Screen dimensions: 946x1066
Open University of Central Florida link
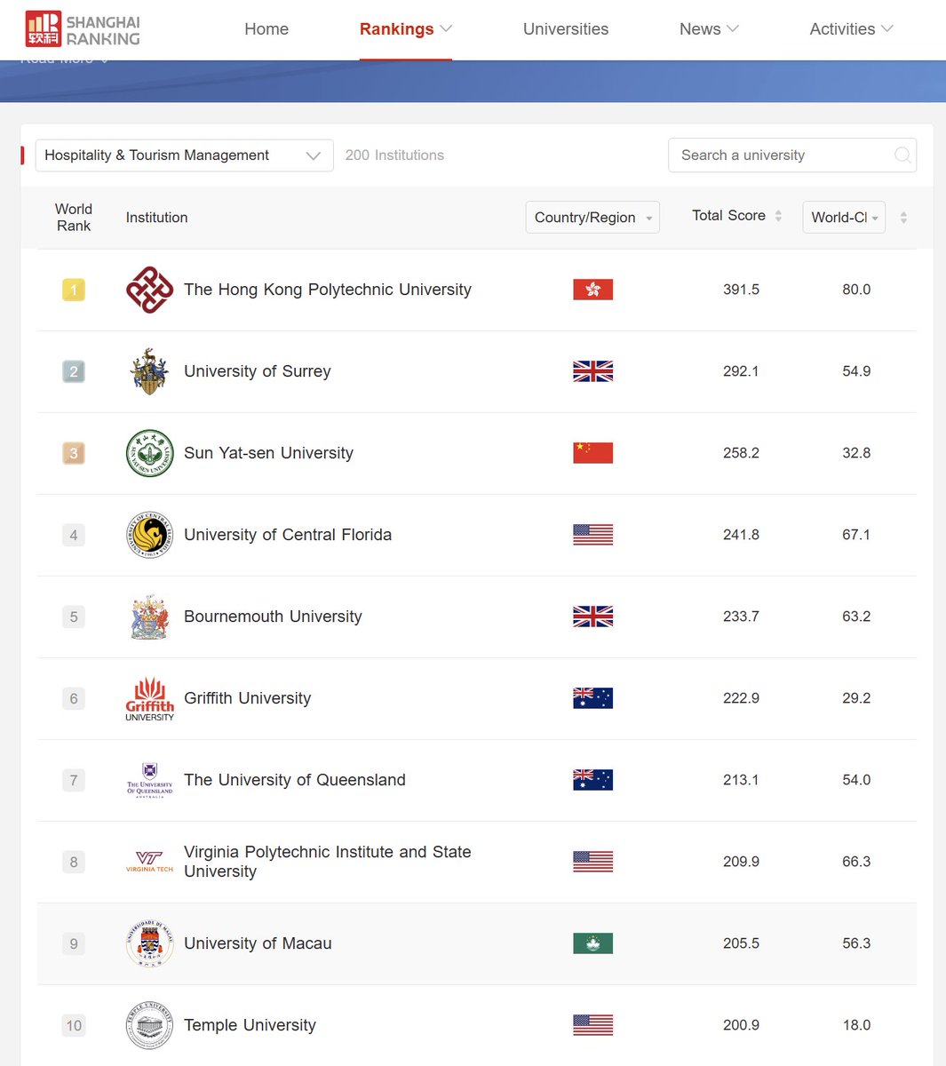click(x=288, y=535)
